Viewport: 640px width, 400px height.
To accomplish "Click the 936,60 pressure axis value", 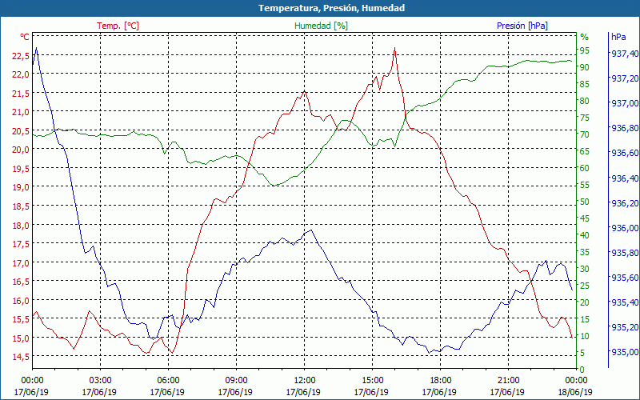I will pos(623,153).
